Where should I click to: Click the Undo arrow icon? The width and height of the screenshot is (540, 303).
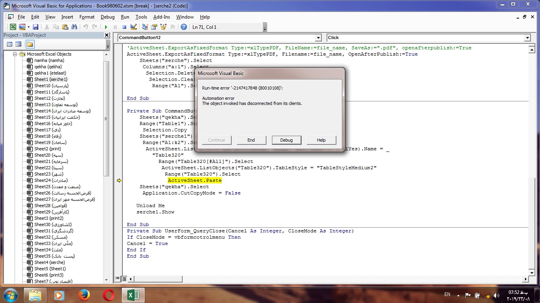pyautogui.click(x=85, y=27)
